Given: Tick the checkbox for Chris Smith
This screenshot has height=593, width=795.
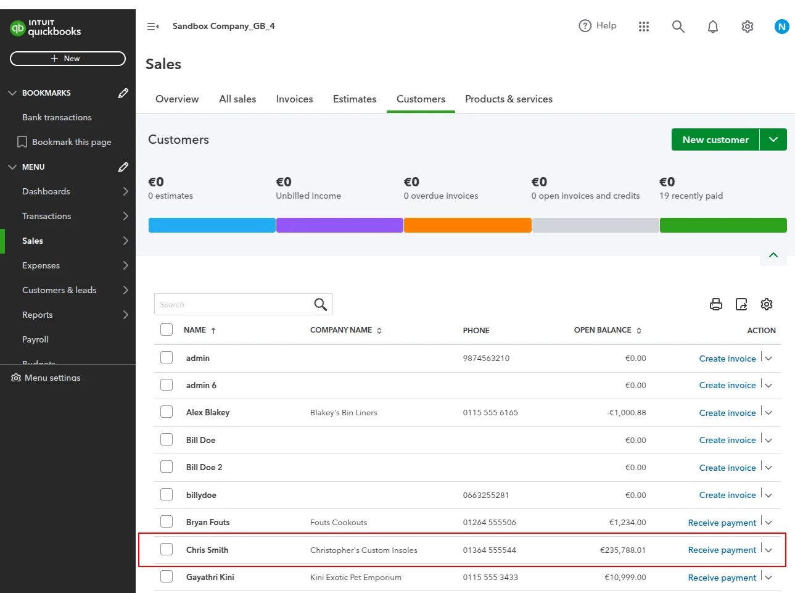Looking at the screenshot, I should point(167,549).
